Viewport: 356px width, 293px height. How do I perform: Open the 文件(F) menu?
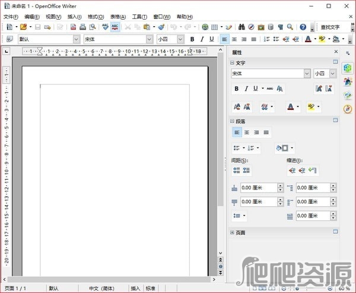click(11, 17)
